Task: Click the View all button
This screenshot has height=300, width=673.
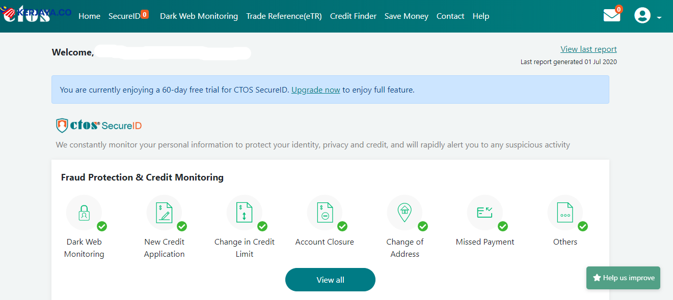Action: [x=330, y=280]
